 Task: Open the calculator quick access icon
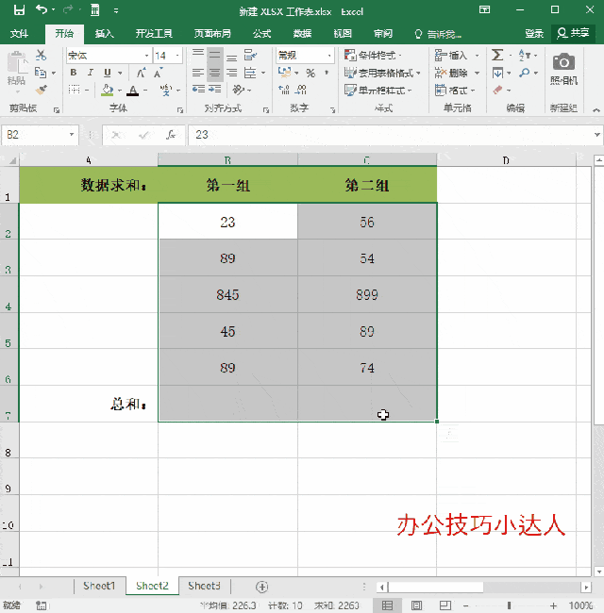(94, 10)
